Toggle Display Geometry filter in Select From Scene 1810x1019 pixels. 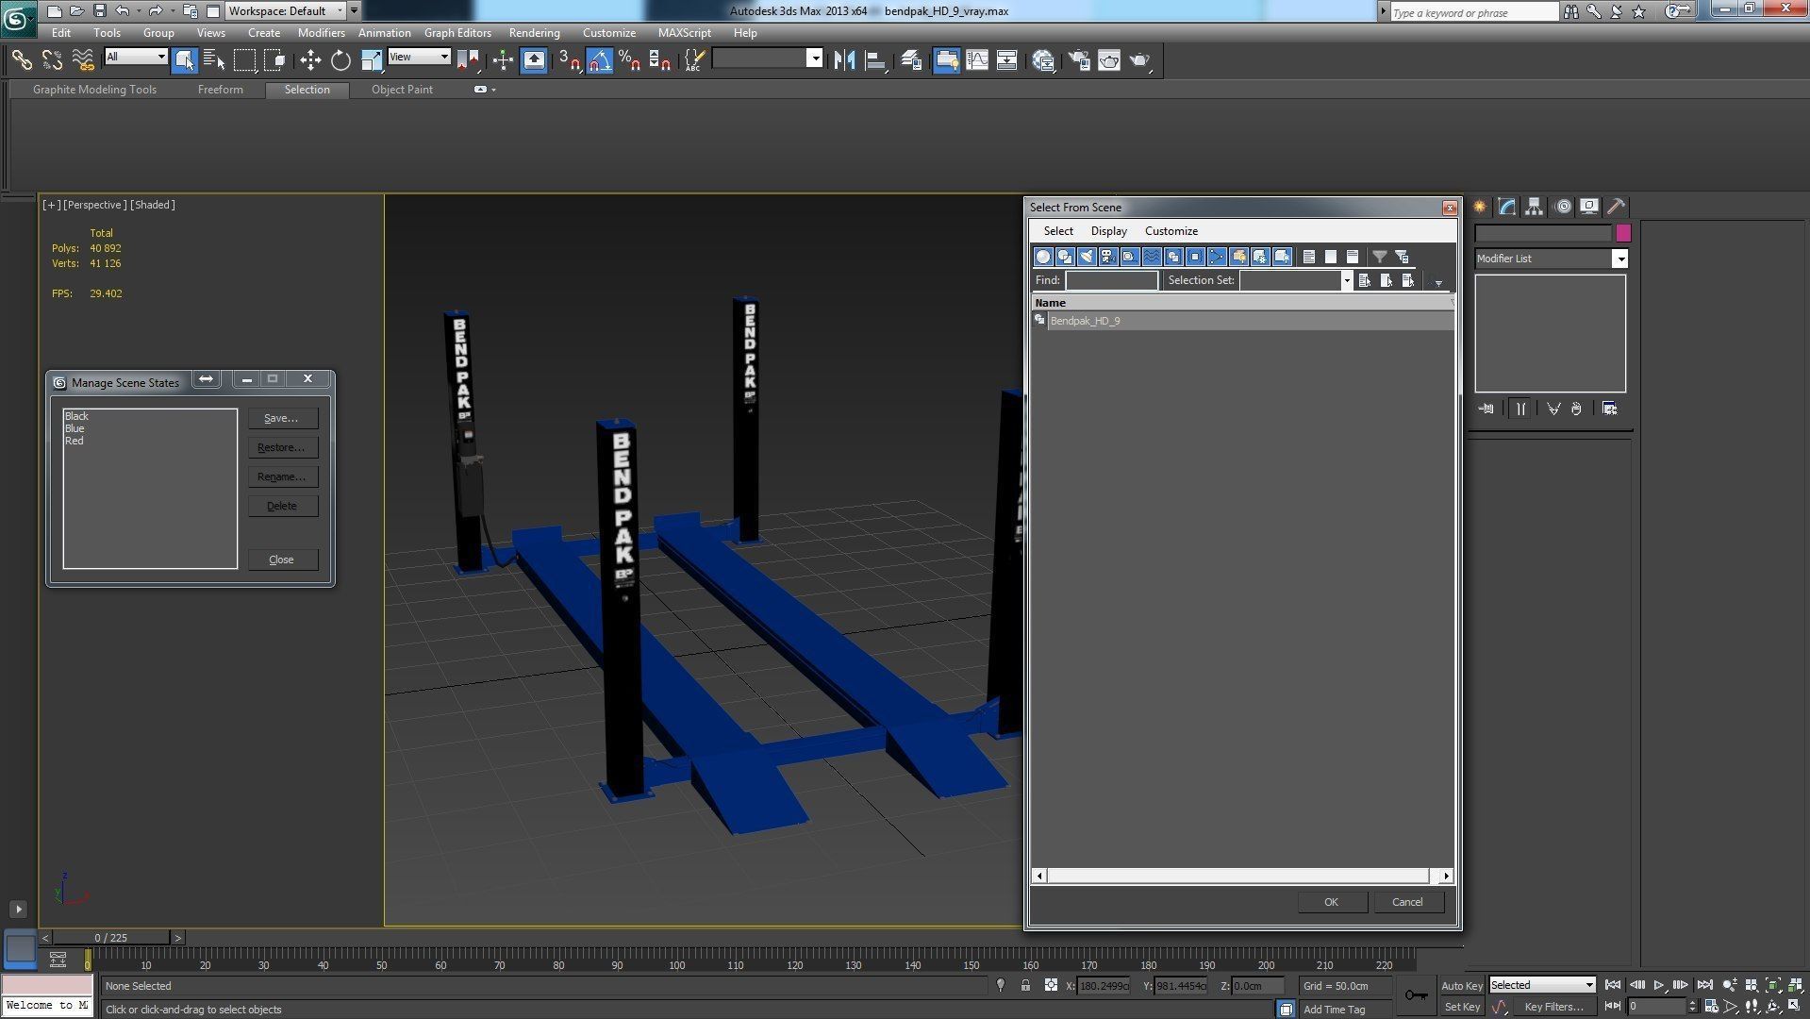tap(1043, 257)
